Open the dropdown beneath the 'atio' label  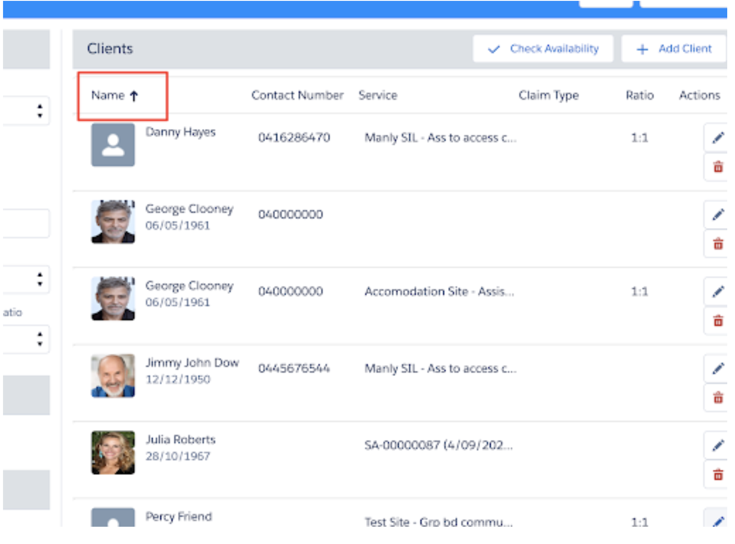click(26, 339)
